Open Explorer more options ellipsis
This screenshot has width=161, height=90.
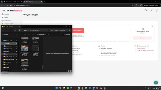coord(49,34)
